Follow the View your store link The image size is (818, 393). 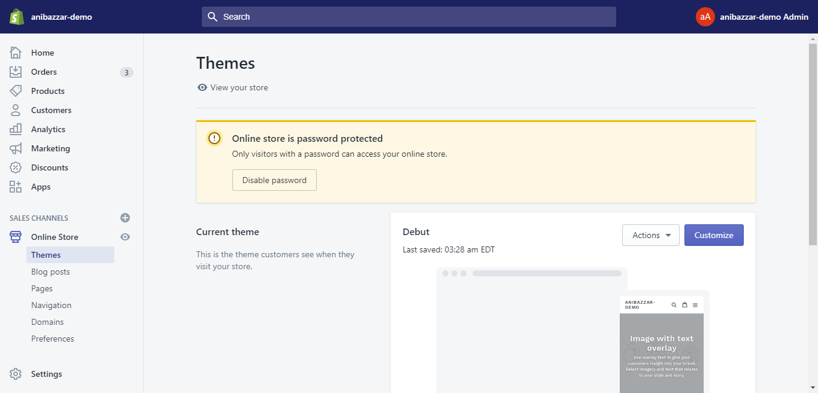point(239,87)
